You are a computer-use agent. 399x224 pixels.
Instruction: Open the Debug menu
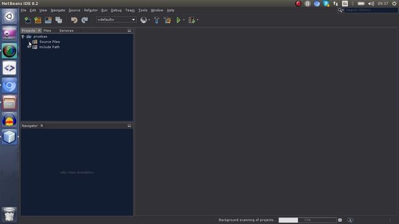click(x=116, y=11)
